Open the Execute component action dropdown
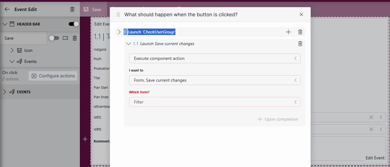Viewport: 390px width, 167px height. [x=215, y=58]
